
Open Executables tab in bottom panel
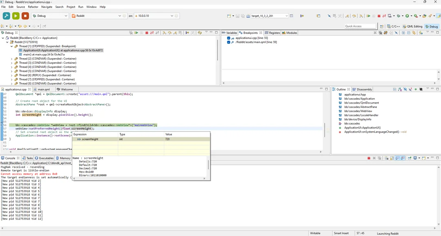point(44,158)
